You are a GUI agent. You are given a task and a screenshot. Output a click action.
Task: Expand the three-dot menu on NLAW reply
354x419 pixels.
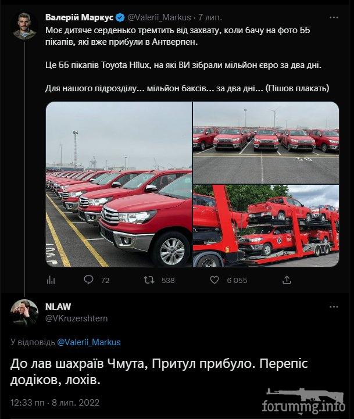[x=334, y=307]
